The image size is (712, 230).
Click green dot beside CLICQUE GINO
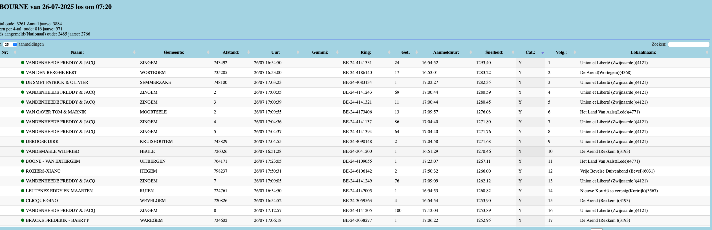click(23, 200)
